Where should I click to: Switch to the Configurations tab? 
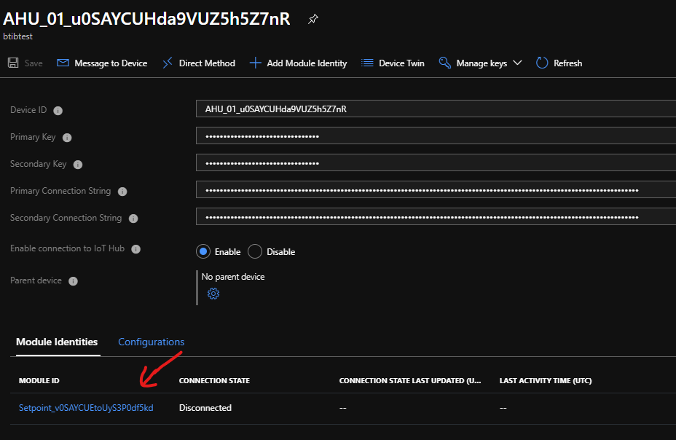point(151,342)
